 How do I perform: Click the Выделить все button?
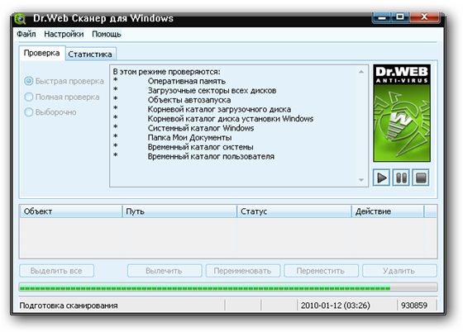point(56,271)
